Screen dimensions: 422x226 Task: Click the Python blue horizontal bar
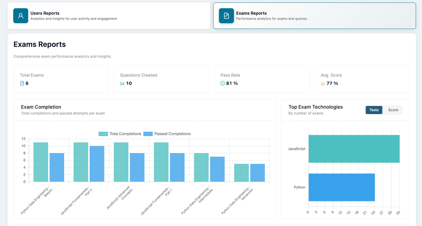tap(341, 187)
